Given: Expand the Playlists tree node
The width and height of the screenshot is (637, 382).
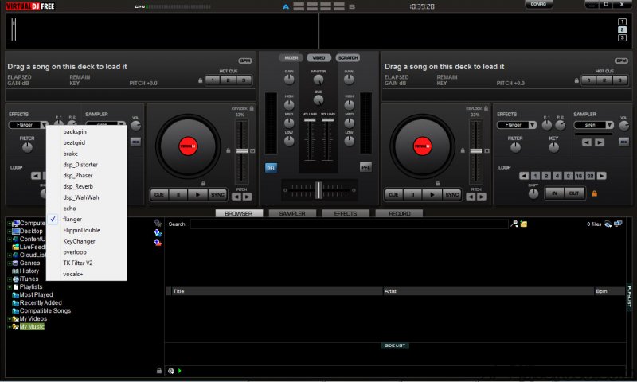Looking at the screenshot, I should [10, 287].
